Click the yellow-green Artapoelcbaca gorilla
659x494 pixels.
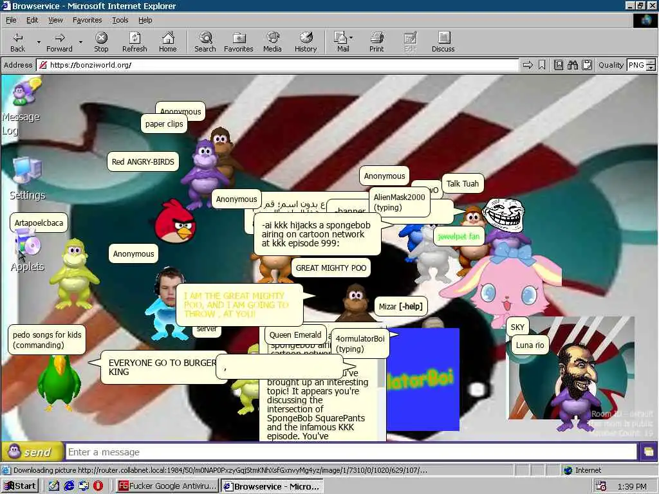pos(75,274)
